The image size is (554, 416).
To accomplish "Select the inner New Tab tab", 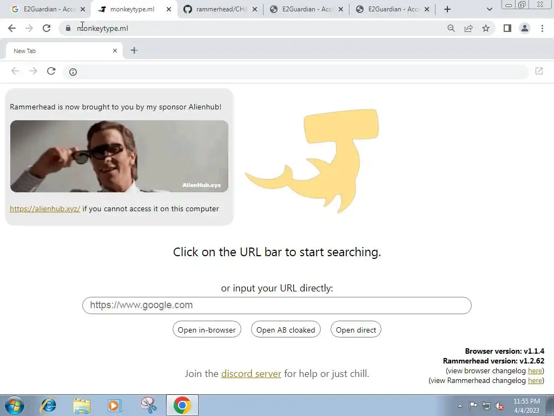I will point(64,50).
